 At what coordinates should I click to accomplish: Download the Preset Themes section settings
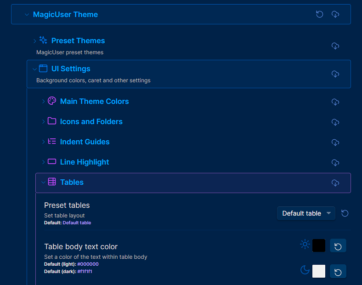coord(335,46)
